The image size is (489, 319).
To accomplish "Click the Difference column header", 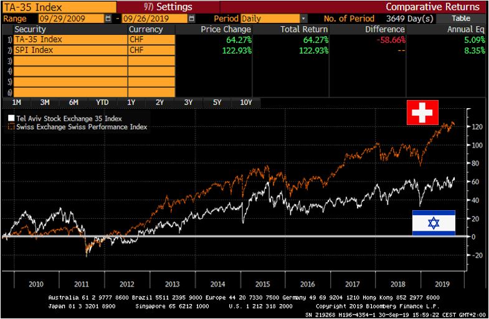I will pos(385,29).
